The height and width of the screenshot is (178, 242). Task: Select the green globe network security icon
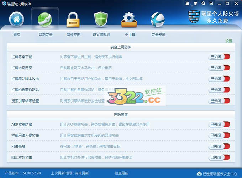pyautogui.click(x=45, y=20)
